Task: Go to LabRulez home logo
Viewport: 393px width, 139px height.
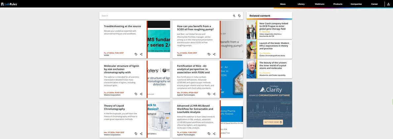Action: (x=9, y=4)
